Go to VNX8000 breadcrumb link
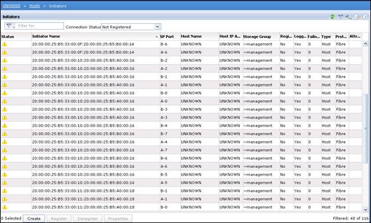The height and width of the screenshot is (223, 371). (11, 6)
